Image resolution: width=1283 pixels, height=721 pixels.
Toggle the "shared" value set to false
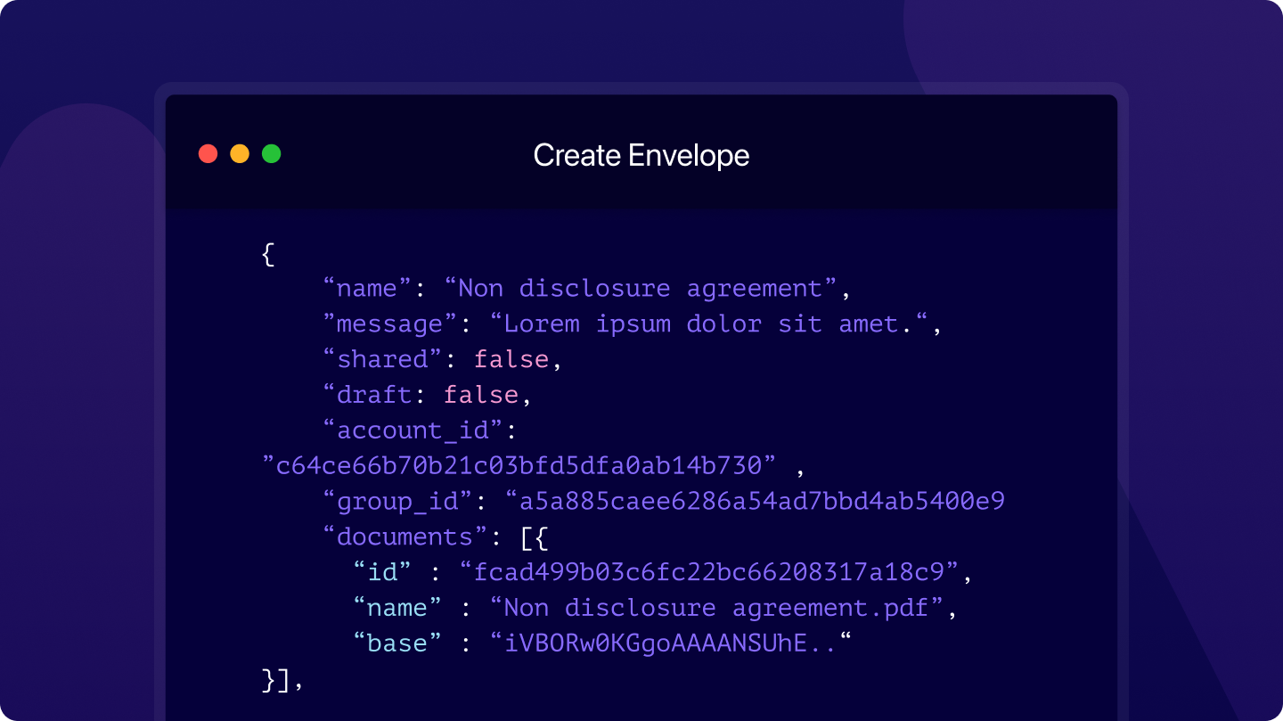511,358
